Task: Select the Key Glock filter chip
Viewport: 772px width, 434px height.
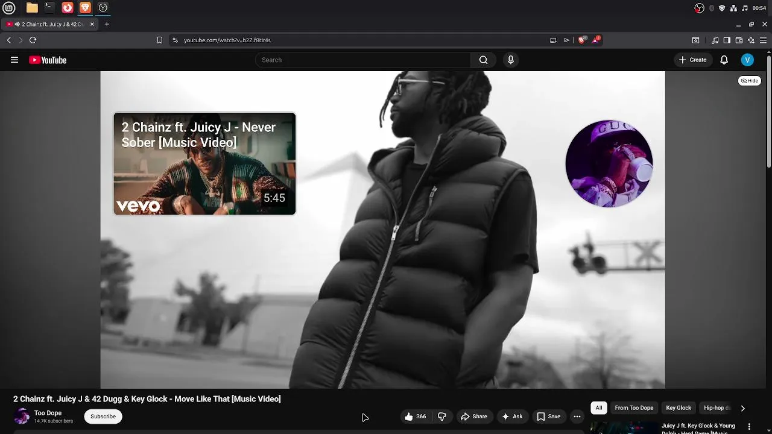Action: coord(679,408)
